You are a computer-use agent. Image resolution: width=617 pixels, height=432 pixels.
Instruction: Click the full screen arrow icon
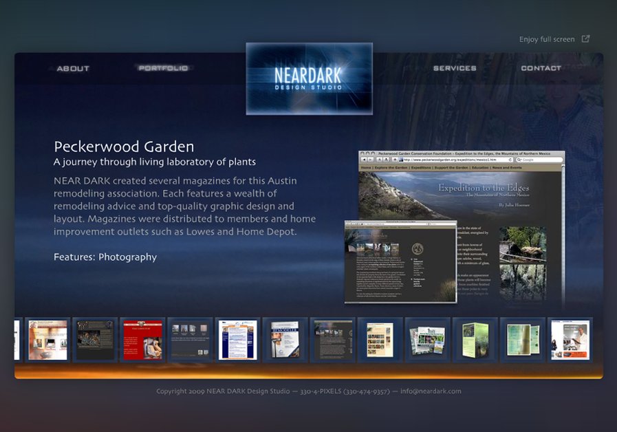tap(585, 39)
